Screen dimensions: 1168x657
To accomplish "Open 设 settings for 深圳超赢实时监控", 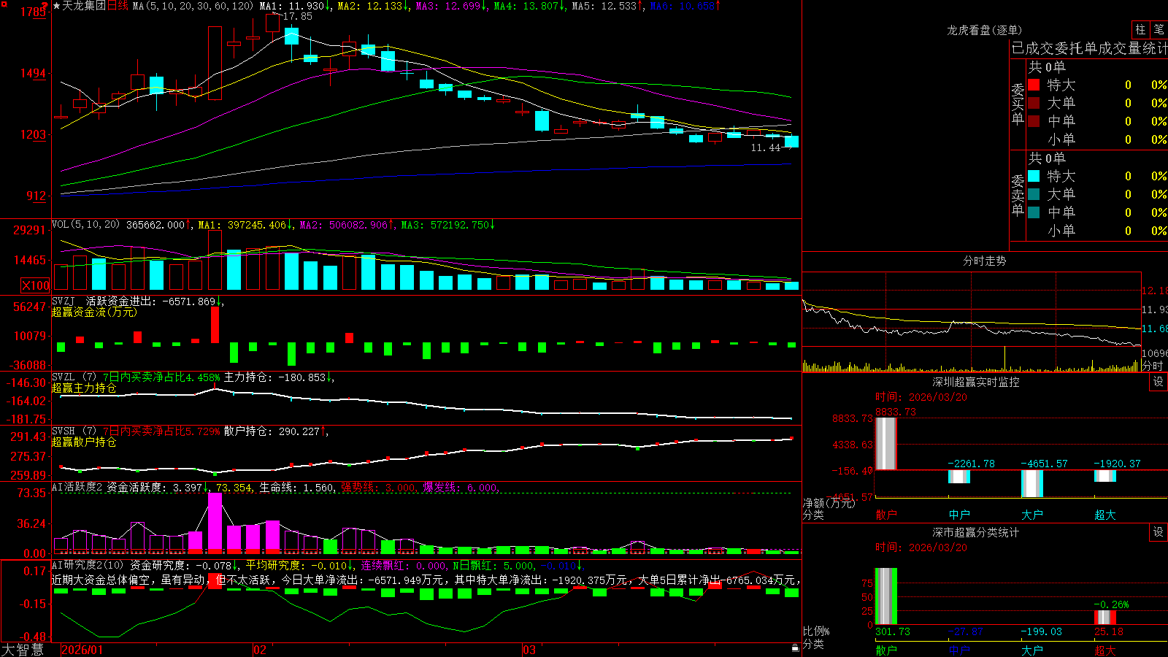I will 1159,382.
